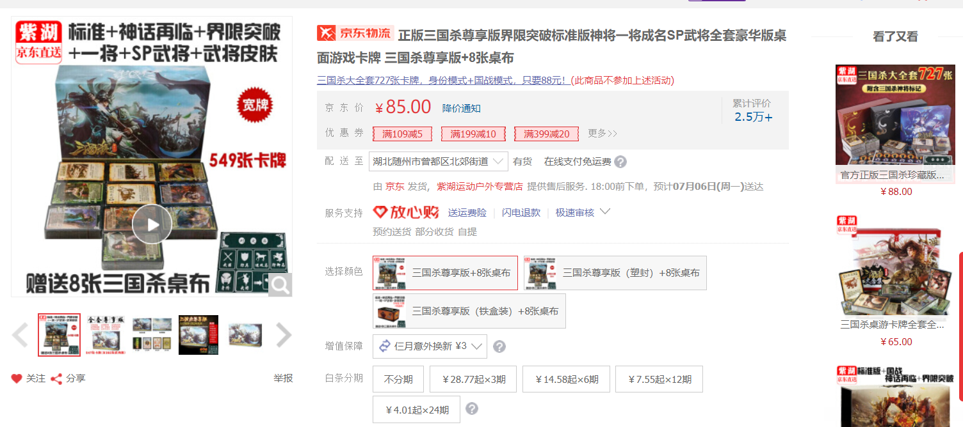Select the fifth product thumbnail
963x427 pixels.
coord(245,335)
